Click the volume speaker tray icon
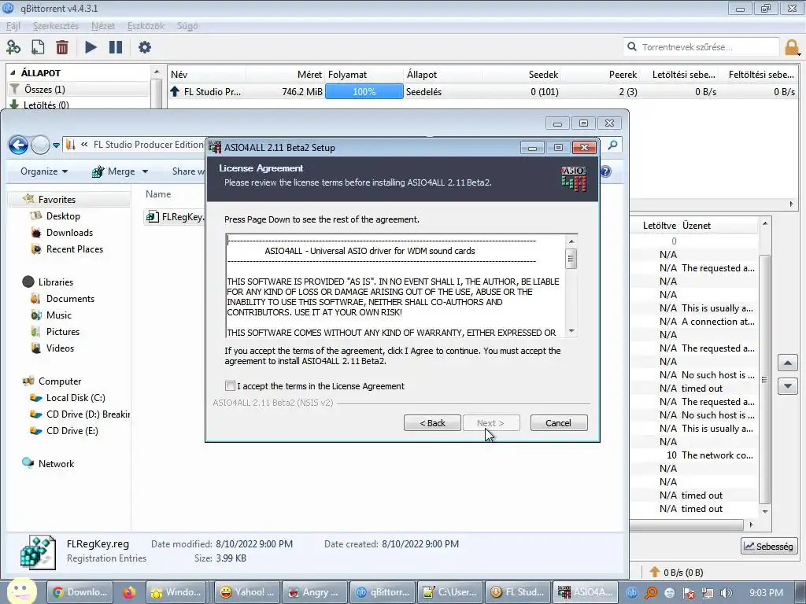The width and height of the screenshot is (806, 604). [727, 593]
